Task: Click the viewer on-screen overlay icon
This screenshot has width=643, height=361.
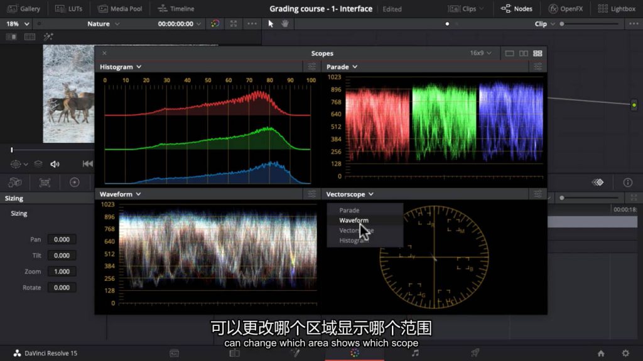Action: (x=16, y=164)
